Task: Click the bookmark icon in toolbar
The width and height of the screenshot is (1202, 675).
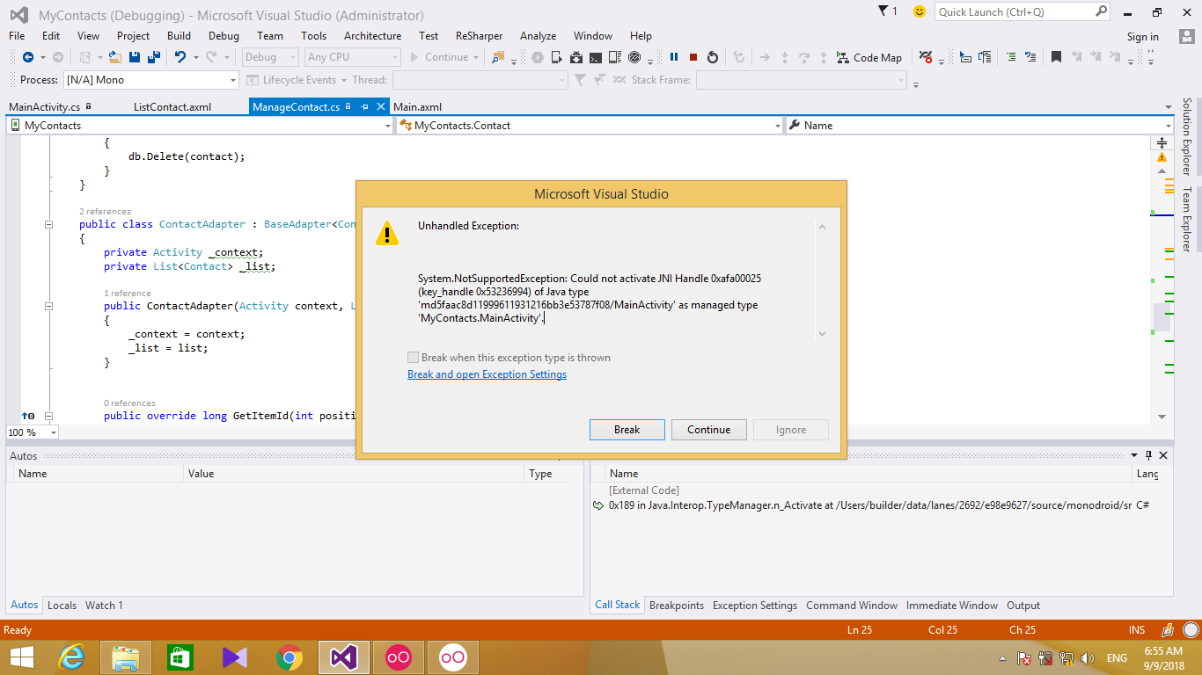Action: 1056,57
